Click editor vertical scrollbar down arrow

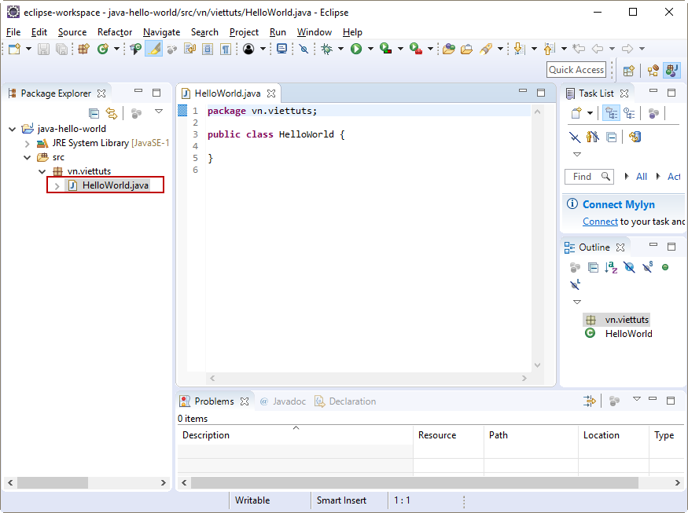(x=538, y=365)
